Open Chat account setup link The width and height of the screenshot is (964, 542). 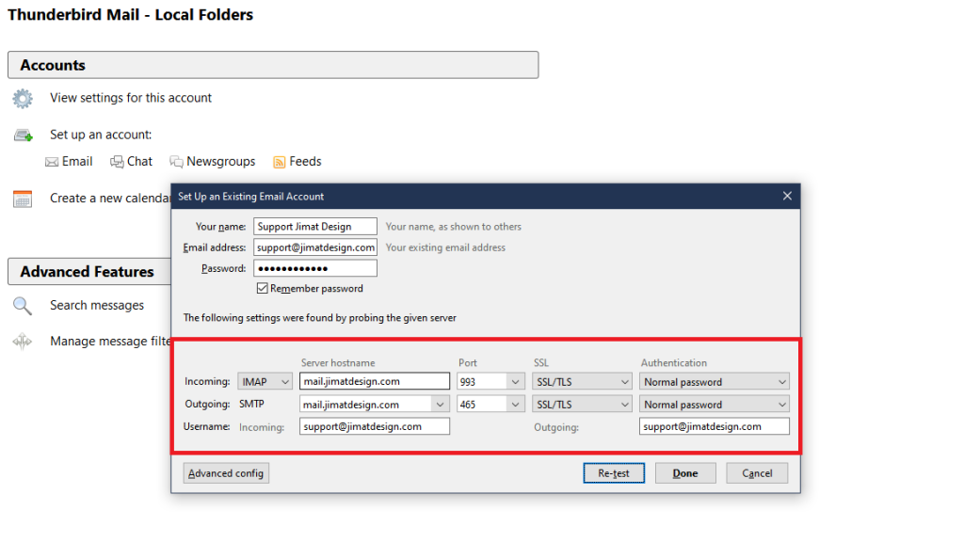(x=139, y=162)
